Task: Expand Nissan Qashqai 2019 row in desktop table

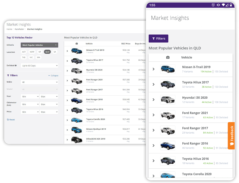Action: [x=67, y=130]
